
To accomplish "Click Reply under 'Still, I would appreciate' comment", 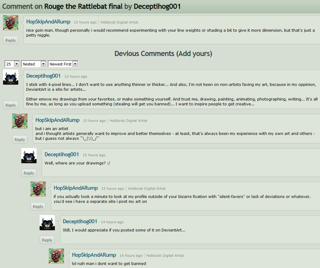I will tap(47, 240).
